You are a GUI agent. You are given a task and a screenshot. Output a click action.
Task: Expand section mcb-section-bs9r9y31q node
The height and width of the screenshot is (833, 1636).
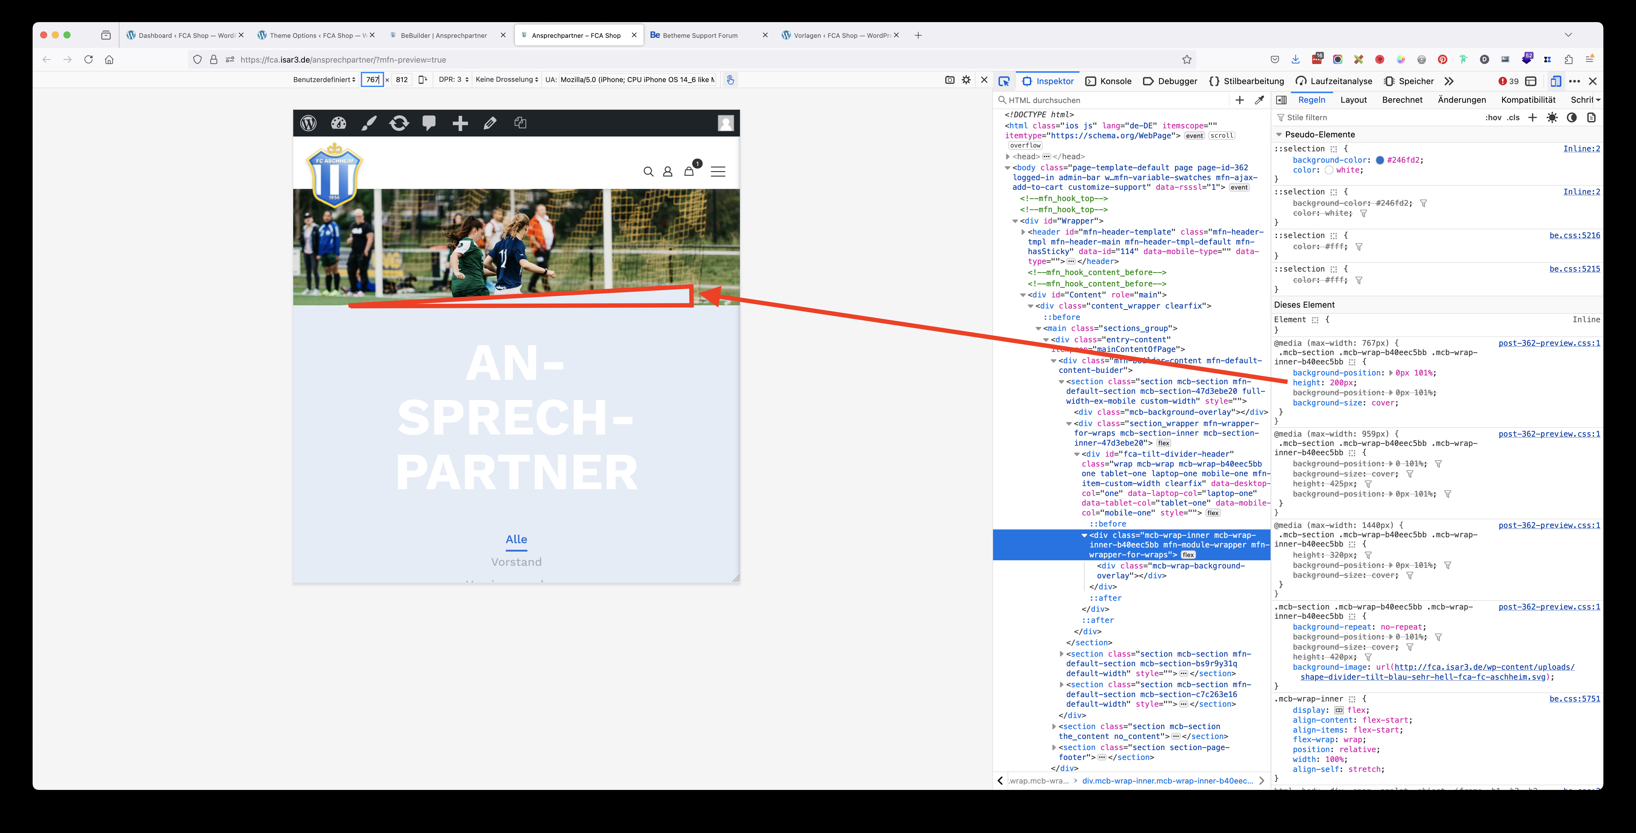(x=1061, y=654)
